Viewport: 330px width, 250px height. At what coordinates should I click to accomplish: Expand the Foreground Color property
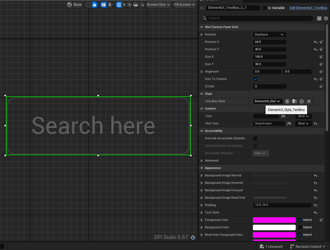[202, 220]
